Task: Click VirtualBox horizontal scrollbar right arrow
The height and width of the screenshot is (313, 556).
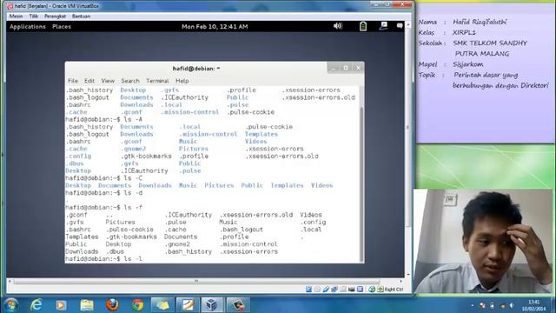Action: 400,281
